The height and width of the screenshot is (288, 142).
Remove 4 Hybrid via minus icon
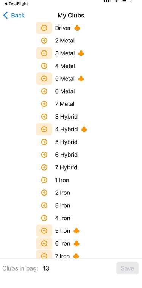pyautogui.click(x=44, y=129)
